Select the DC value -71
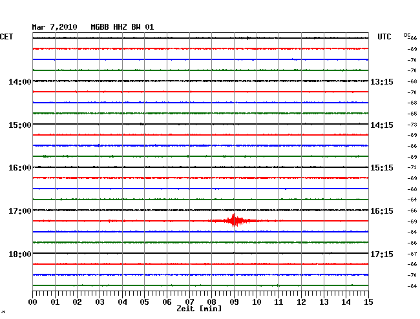The width and height of the screenshot is (420, 319). (412, 167)
